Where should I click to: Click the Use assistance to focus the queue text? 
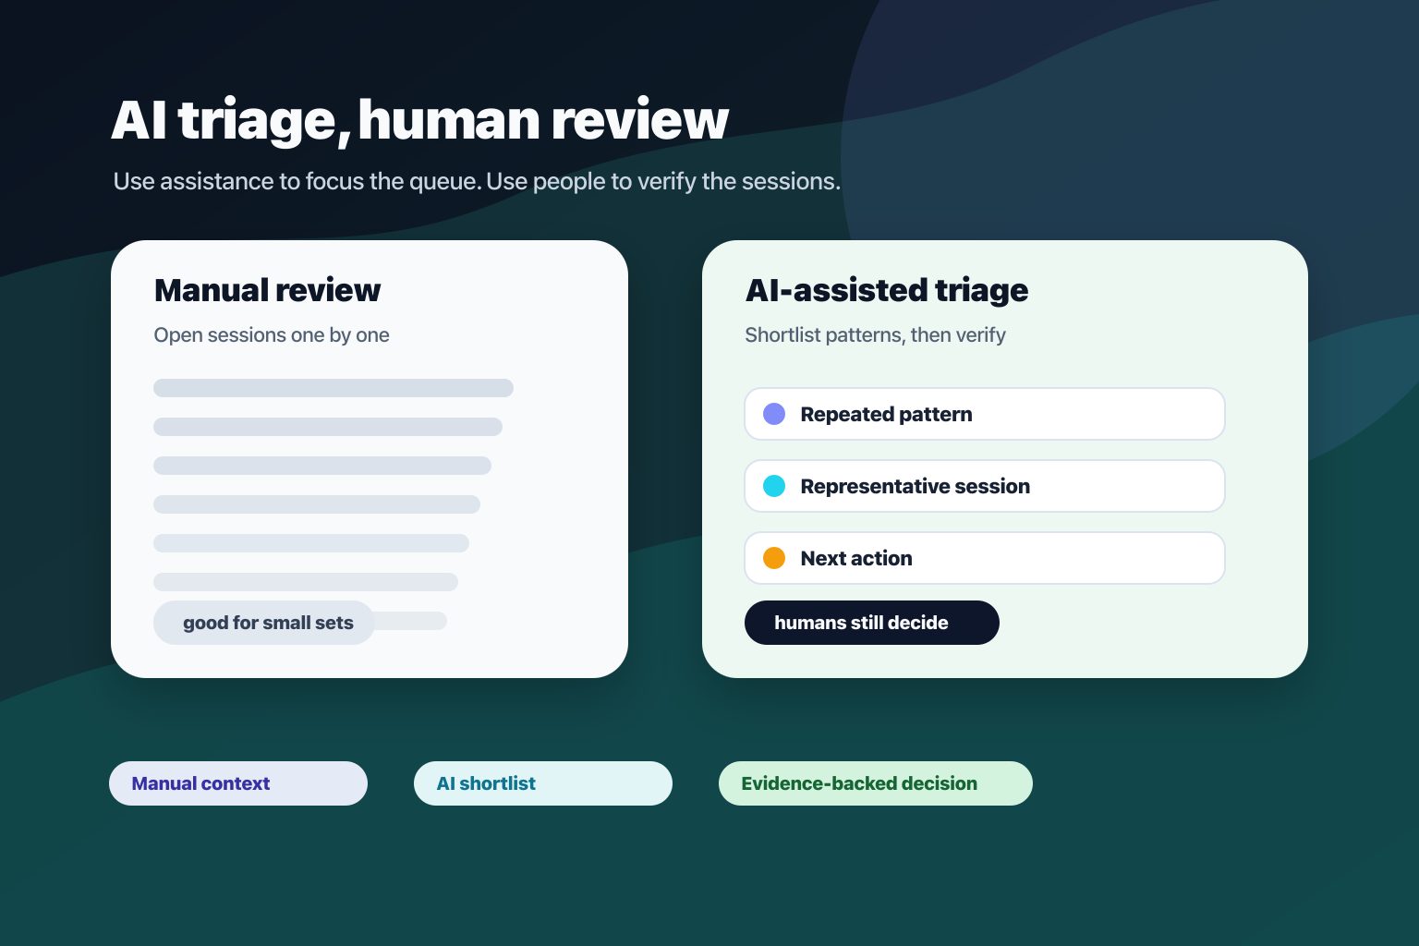(297, 181)
